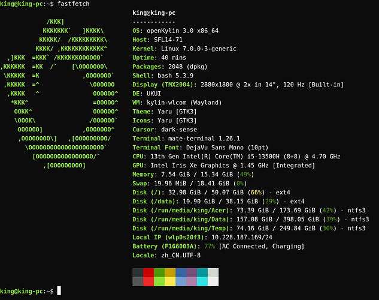Click the Battery percentage '77%'
The height and width of the screenshot is (300, 379).
click(x=210, y=246)
